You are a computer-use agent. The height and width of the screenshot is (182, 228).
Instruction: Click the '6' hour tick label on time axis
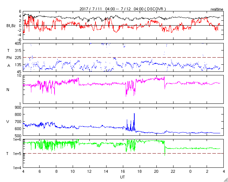(40, 171)
